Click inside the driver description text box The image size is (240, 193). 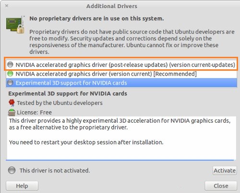pyautogui.click(x=121, y=138)
